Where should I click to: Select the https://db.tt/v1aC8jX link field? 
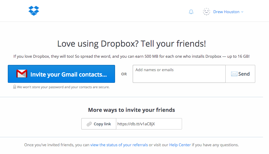point(149,124)
